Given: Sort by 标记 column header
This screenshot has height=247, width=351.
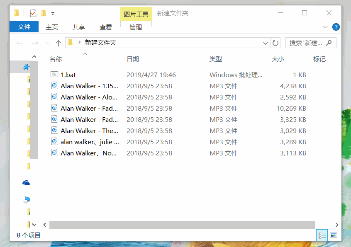Looking at the screenshot, I should pos(319,59).
